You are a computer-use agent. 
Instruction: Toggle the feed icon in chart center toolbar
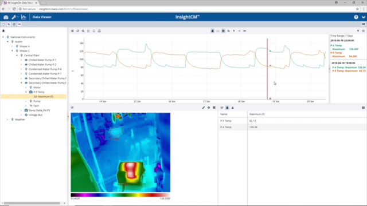[229, 31]
